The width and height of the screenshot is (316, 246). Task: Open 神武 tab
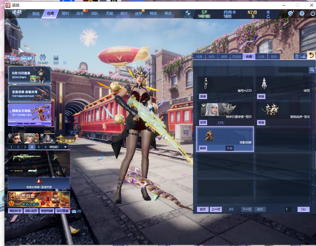point(153,13)
